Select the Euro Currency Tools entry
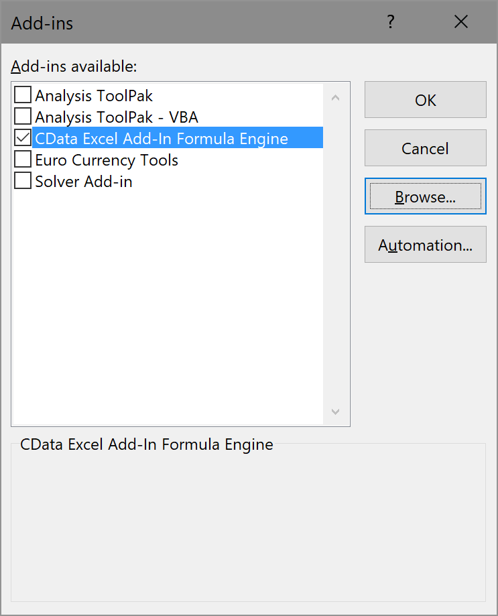This screenshot has height=616, width=498. pos(107,160)
